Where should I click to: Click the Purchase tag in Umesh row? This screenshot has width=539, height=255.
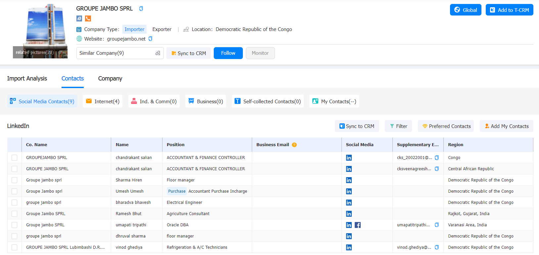[177, 191]
